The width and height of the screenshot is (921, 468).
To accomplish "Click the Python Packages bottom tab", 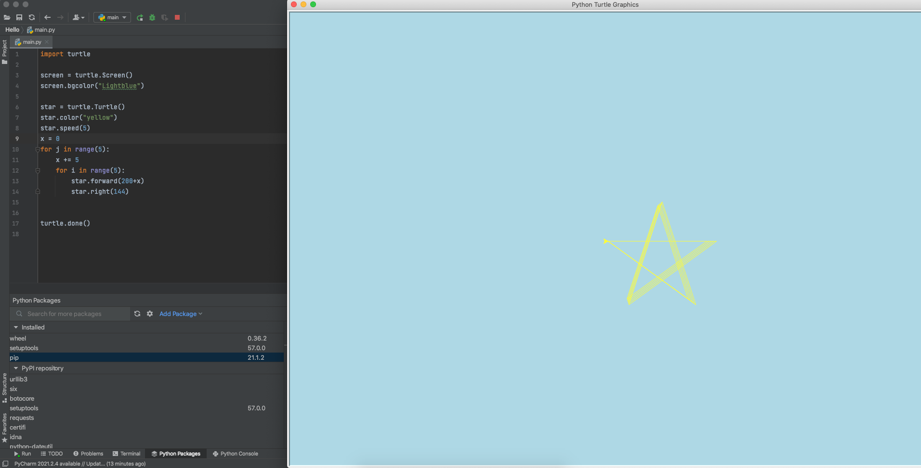I will [176, 454].
